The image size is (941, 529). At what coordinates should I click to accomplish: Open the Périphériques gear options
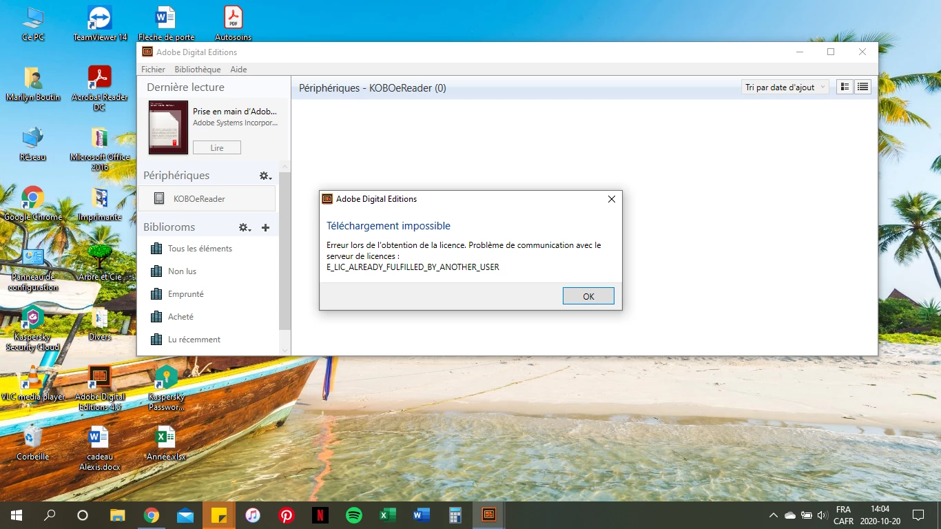point(265,176)
